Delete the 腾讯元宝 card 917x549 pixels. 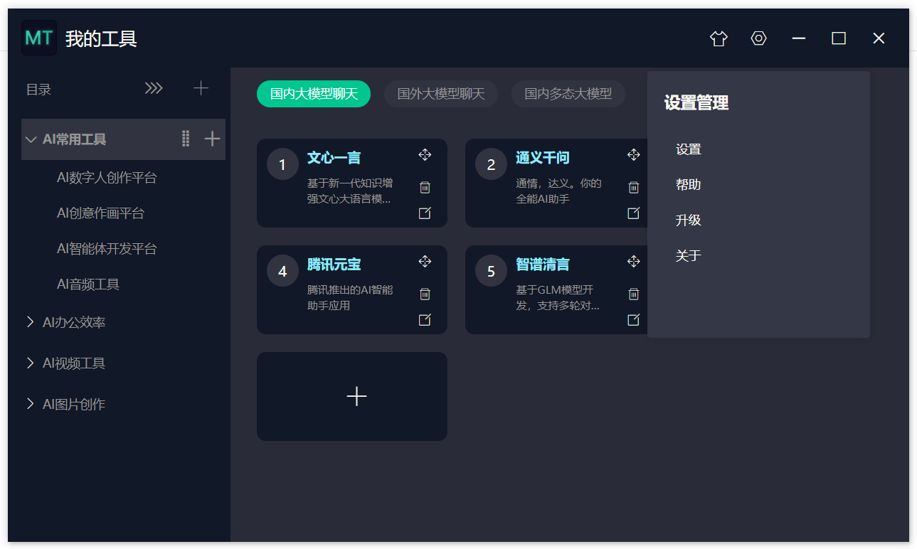point(425,294)
